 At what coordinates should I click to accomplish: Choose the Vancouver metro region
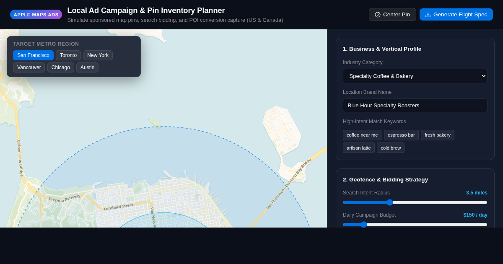click(x=29, y=67)
